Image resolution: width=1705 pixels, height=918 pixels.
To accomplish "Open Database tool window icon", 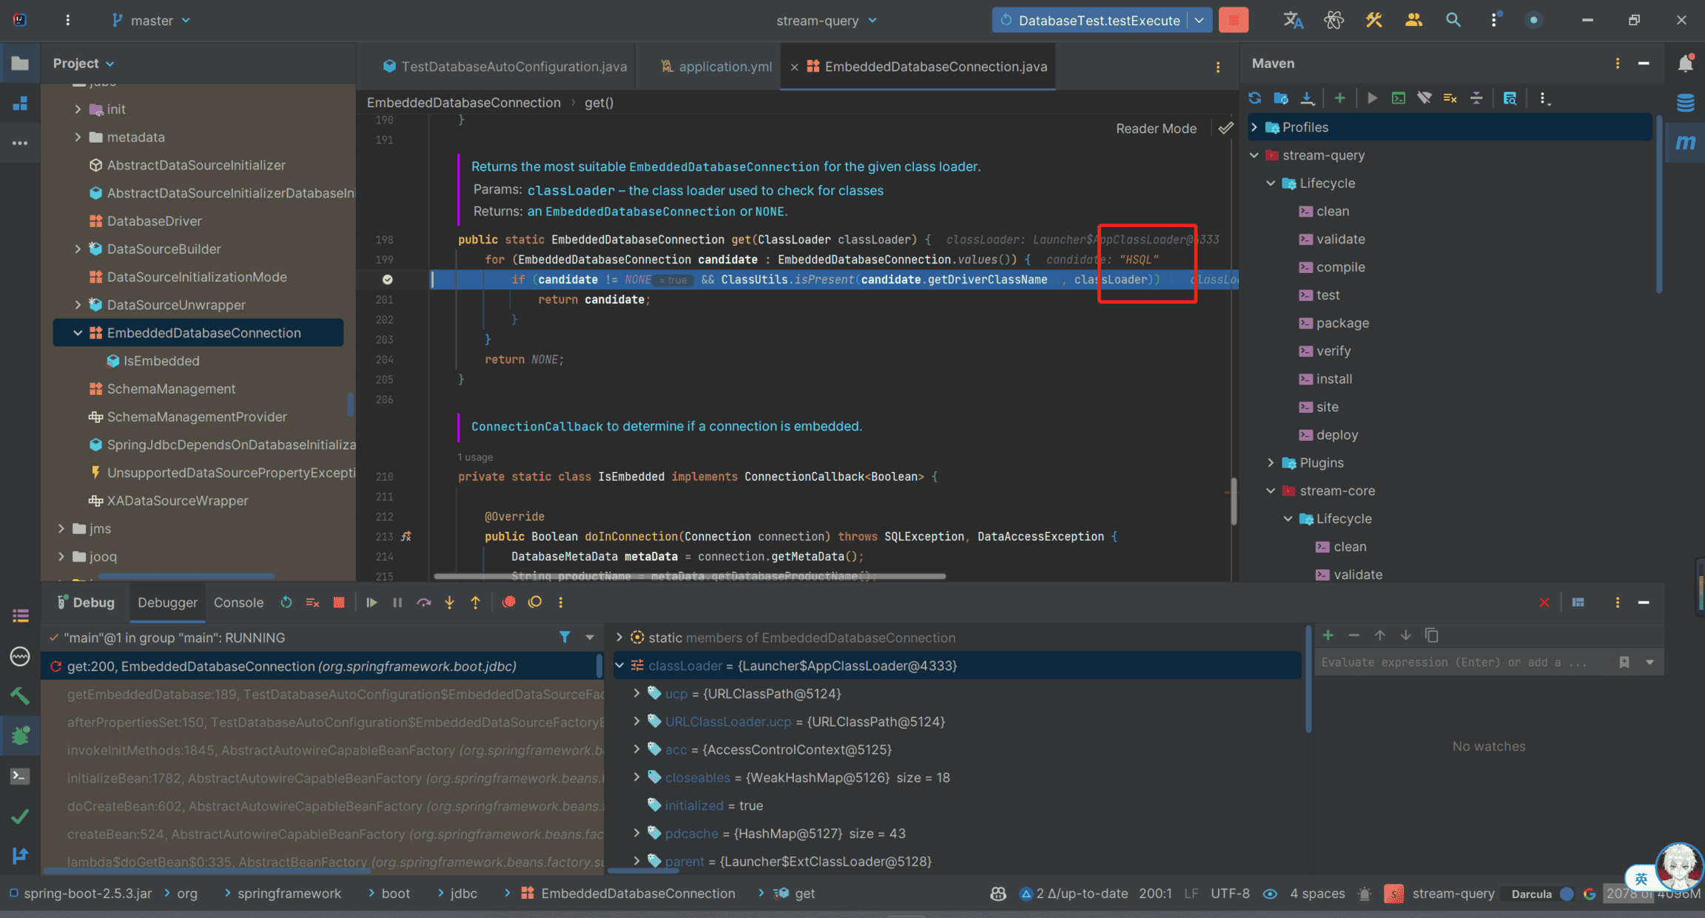I will (x=1685, y=103).
